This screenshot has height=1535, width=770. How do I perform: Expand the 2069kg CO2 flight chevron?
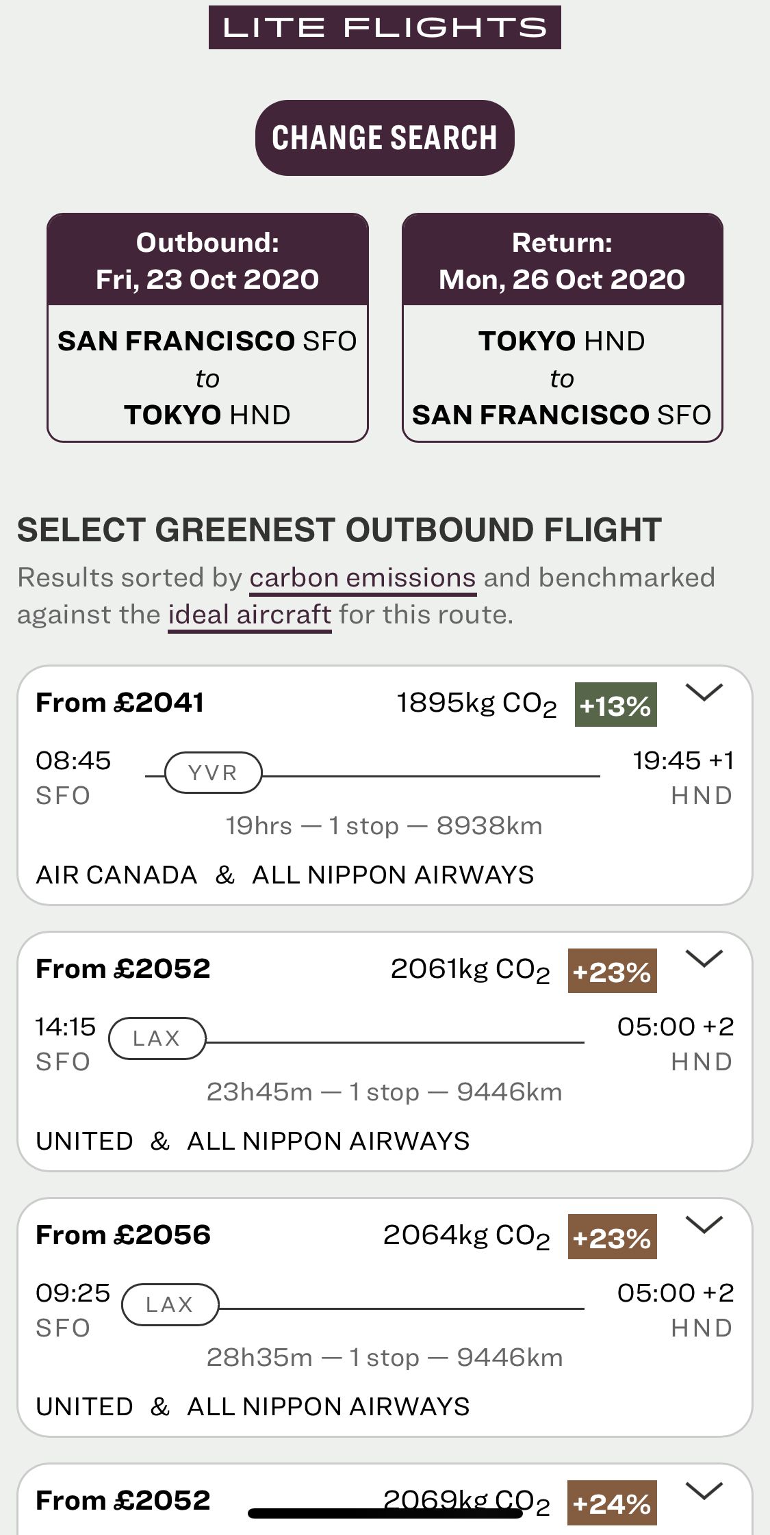click(x=704, y=1491)
